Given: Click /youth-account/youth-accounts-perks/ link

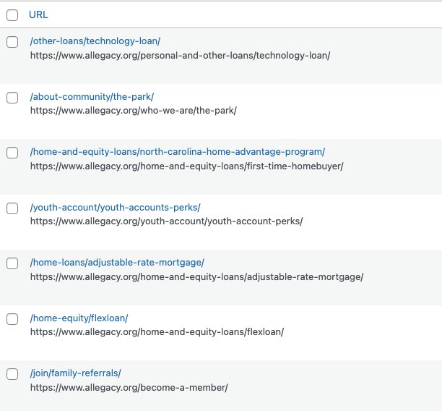Looking at the screenshot, I should tap(116, 208).
